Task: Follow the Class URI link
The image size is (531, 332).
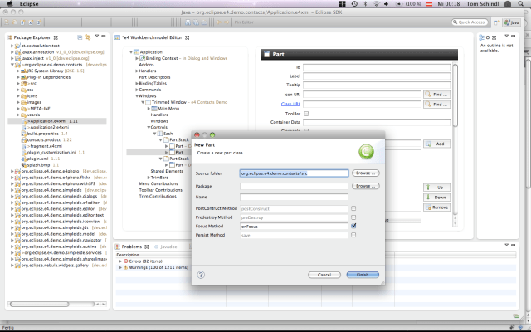Action: point(290,104)
